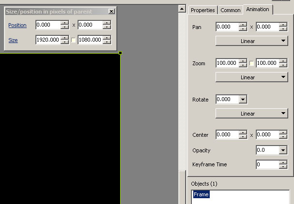This screenshot has width=294, height=204.
Task: Increase the Keyframe Time stepper value
Action: click(283, 162)
